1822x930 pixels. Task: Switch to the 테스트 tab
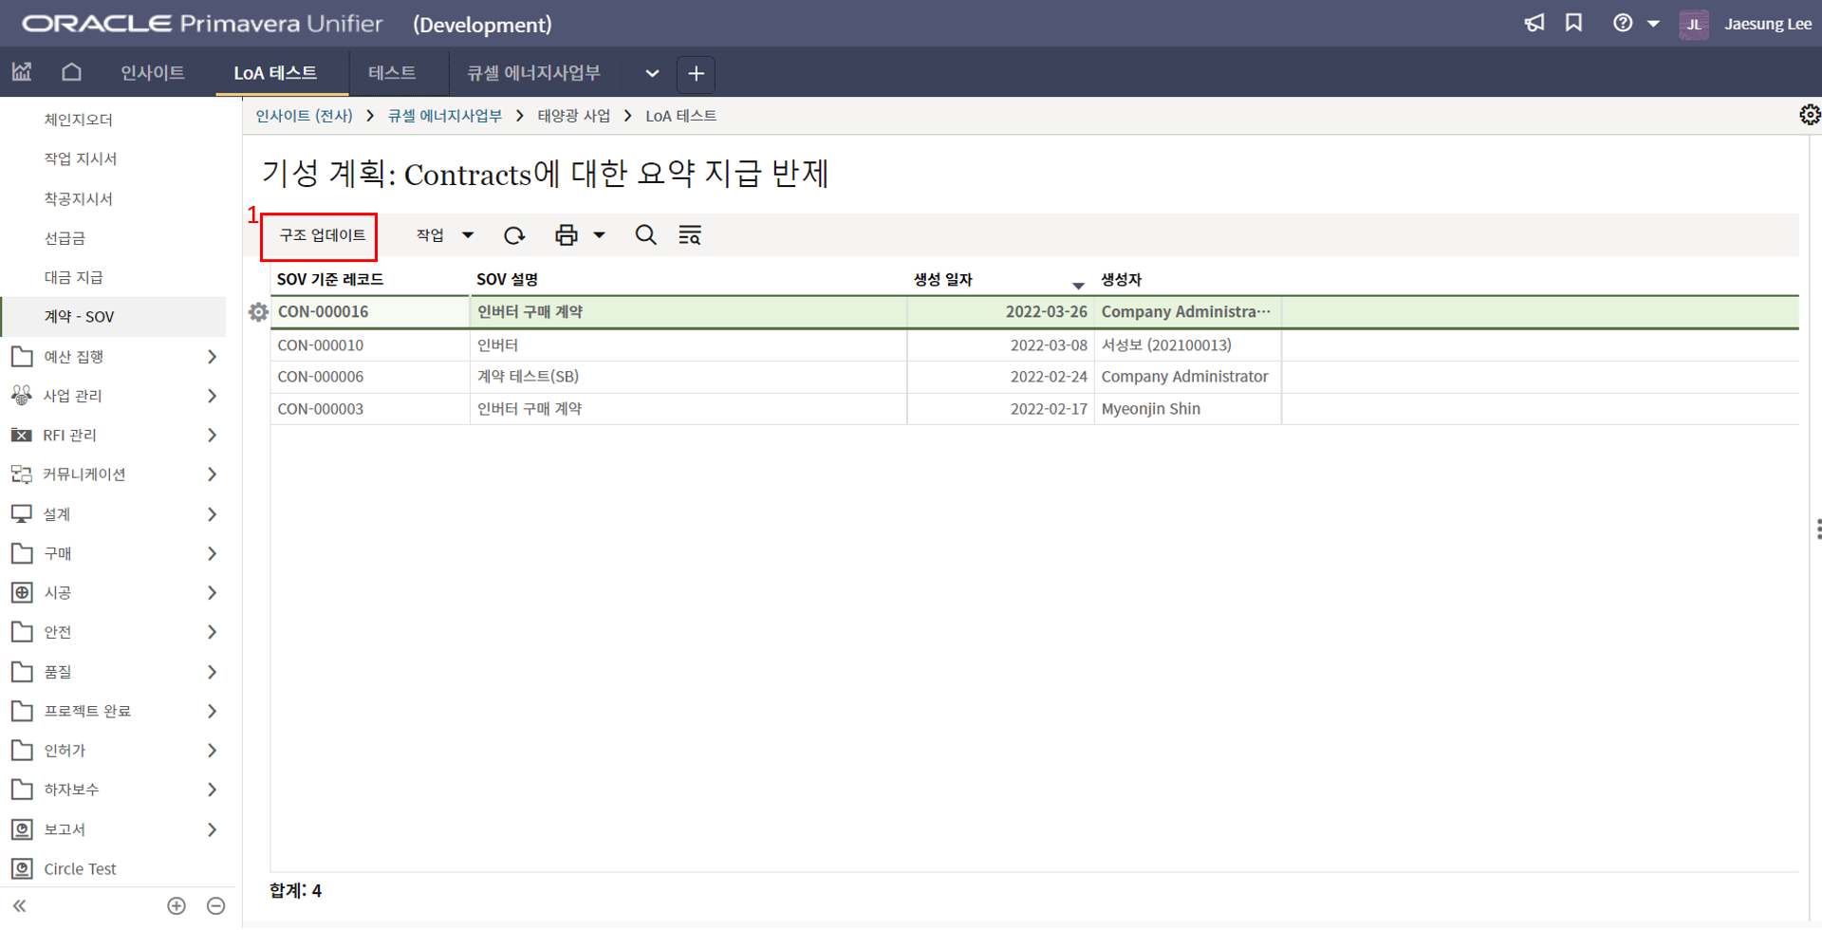point(392,73)
